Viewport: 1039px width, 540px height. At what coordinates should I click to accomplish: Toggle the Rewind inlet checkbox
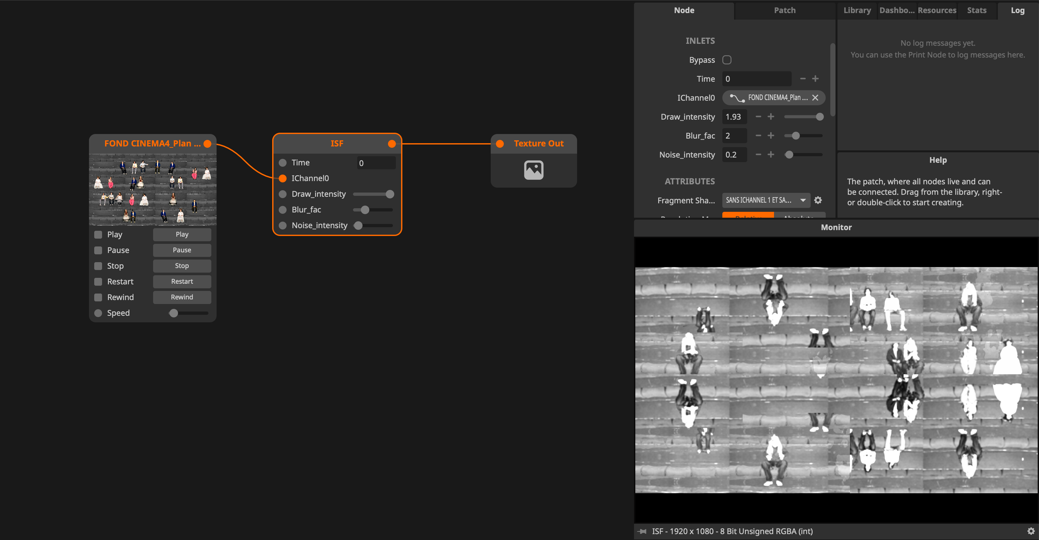[x=98, y=297]
